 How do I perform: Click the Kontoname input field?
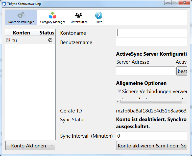152,33
